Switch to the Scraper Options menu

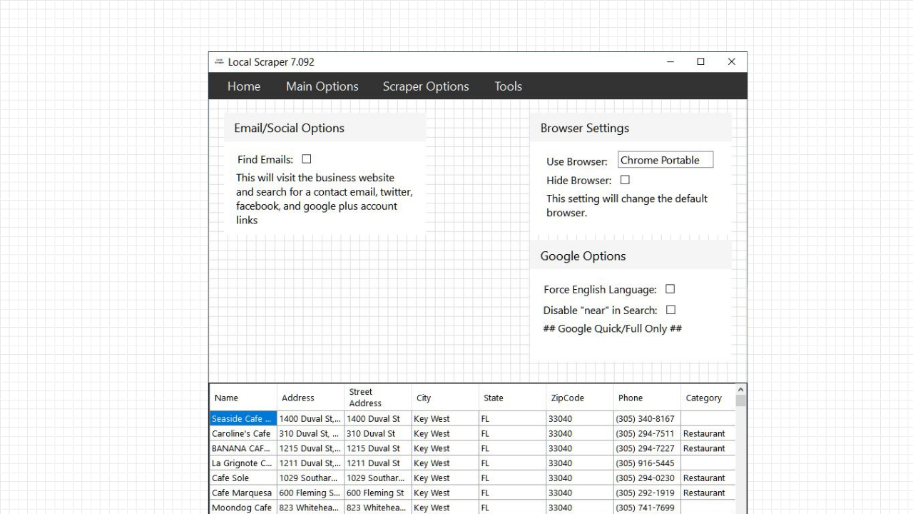[x=426, y=86]
